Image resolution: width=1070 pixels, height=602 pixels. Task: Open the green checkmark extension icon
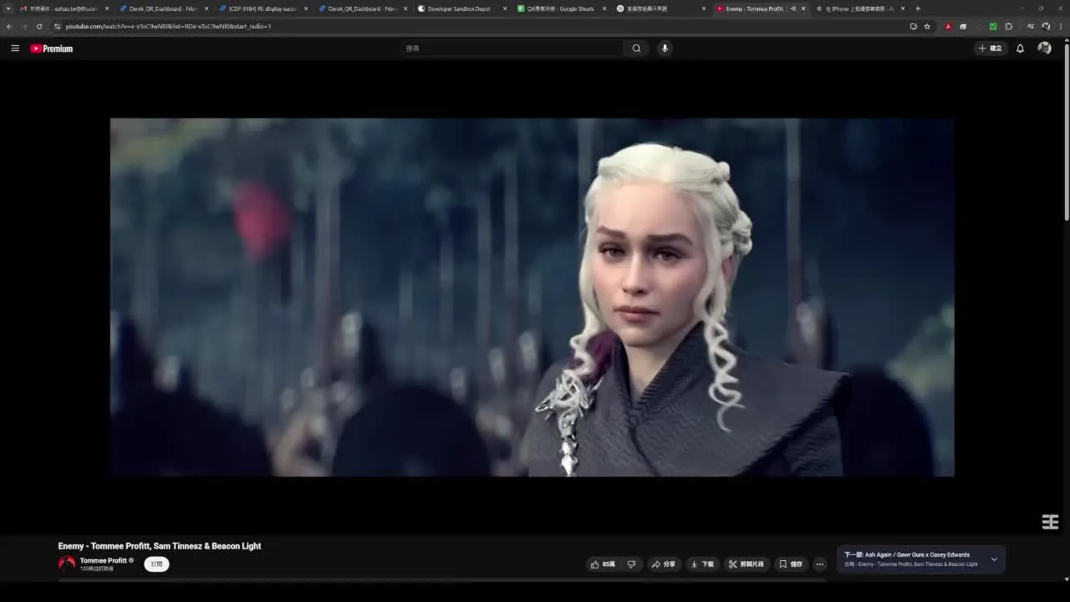click(x=993, y=26)
